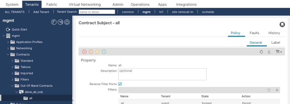Click the mgmt tenant grid icon

point(8,36)
